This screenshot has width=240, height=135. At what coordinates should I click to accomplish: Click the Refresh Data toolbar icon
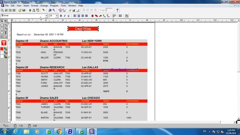click(x=60, y=10)
